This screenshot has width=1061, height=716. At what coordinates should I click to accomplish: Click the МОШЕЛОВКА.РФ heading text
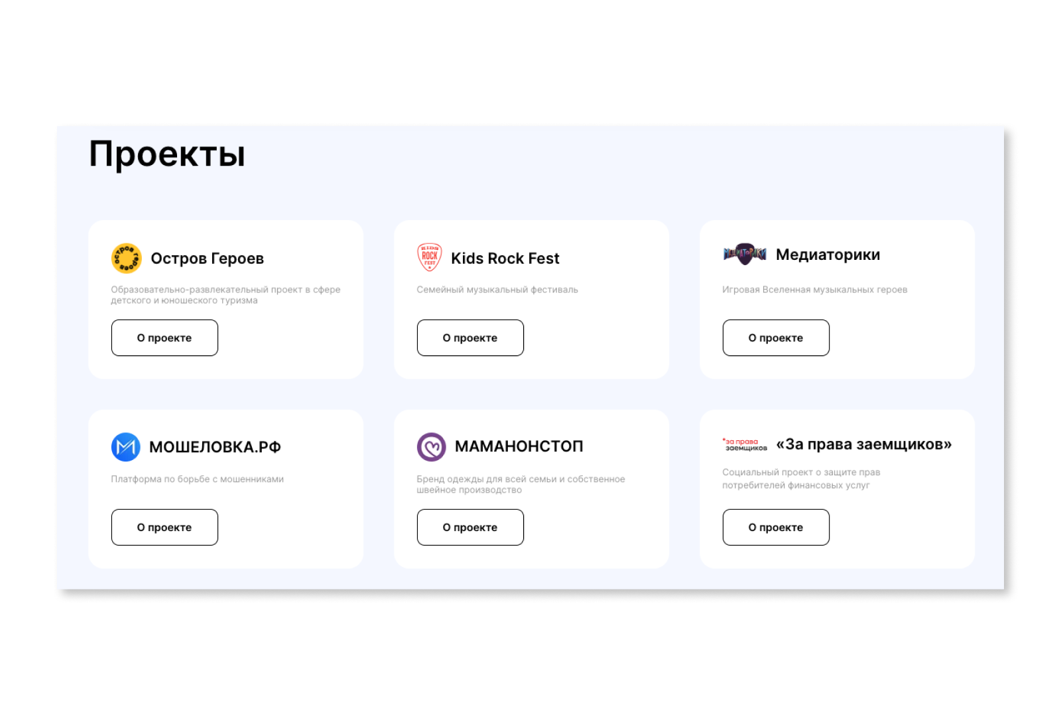[215, 447]
